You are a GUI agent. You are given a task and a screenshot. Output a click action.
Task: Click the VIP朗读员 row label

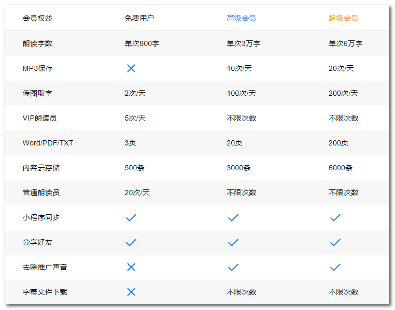pos(39,118)
